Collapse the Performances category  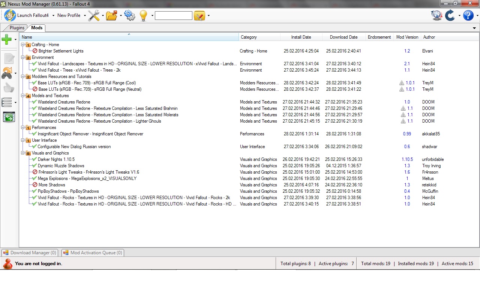pos(23,127)
